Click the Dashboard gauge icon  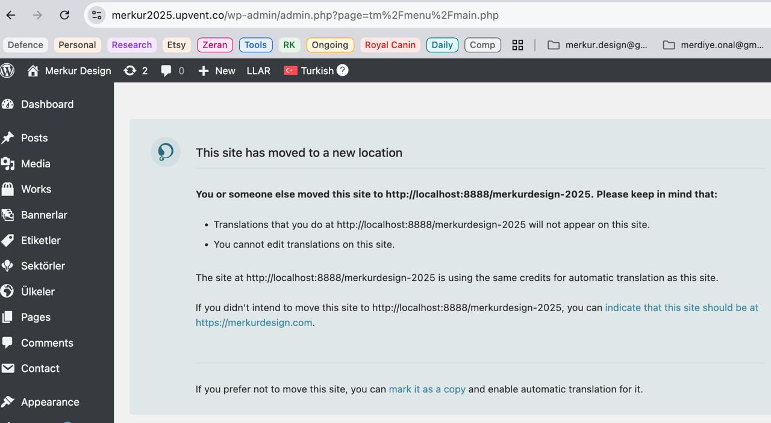coord(8,104)
